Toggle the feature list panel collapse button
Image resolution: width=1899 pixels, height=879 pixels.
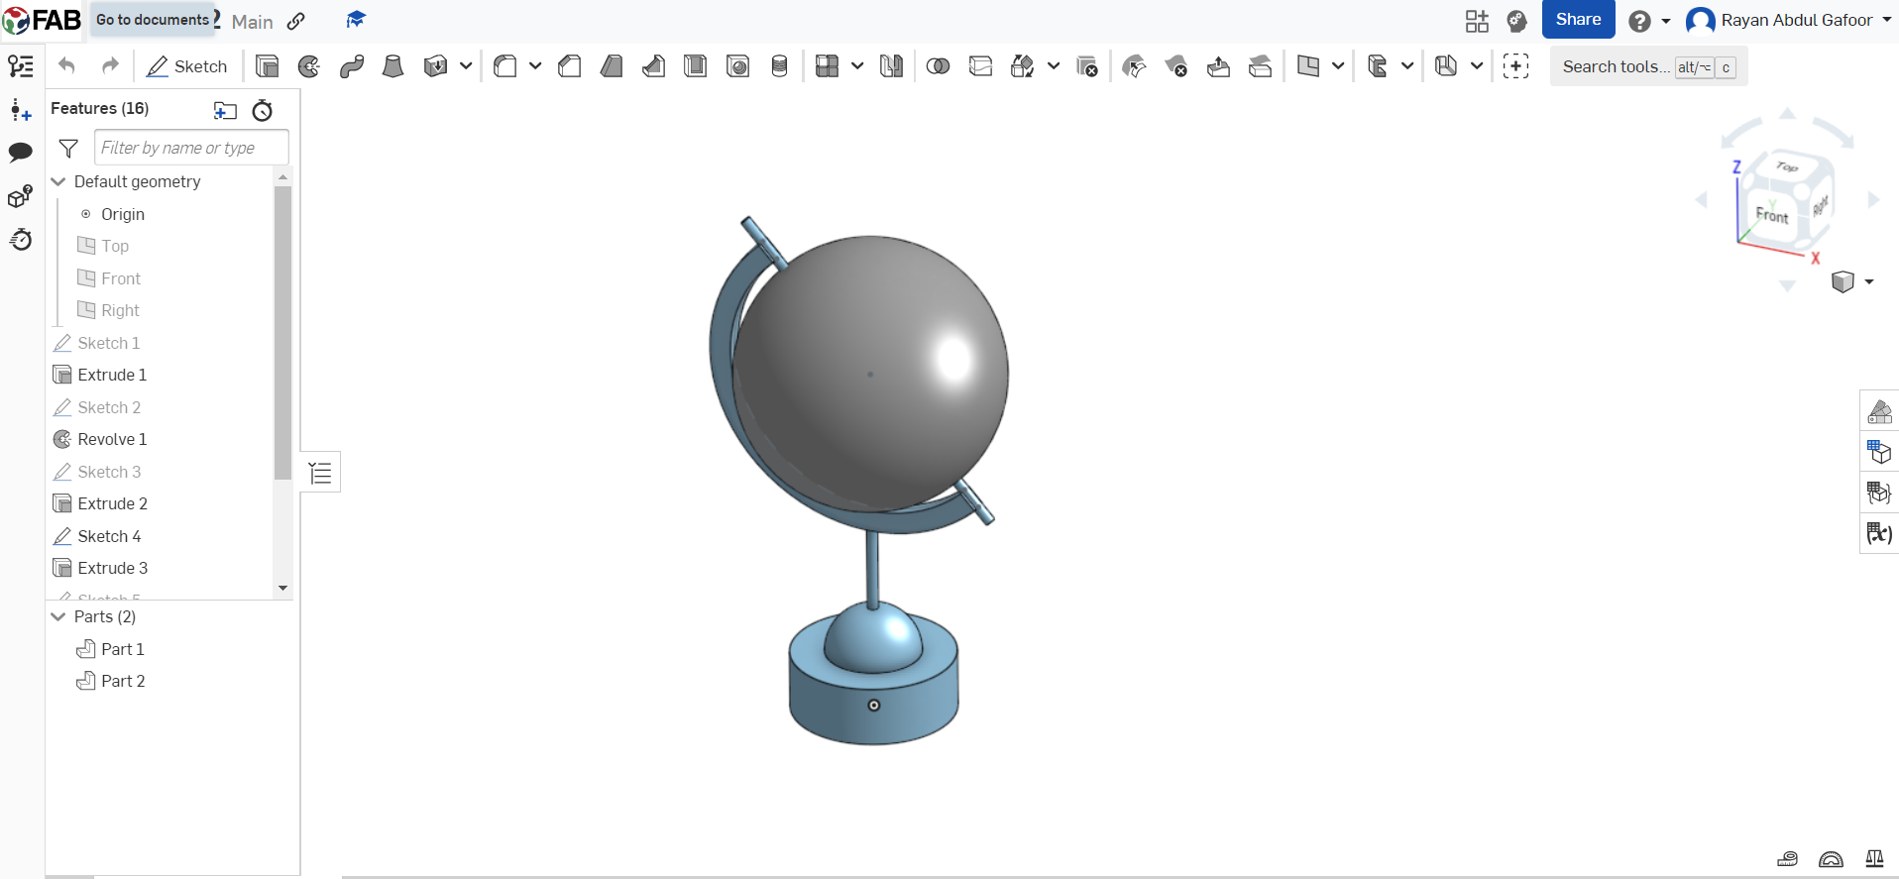[x=320, y=473]
